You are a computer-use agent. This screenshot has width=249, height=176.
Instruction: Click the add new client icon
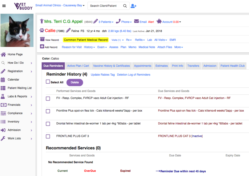click(x=133, y=6)
